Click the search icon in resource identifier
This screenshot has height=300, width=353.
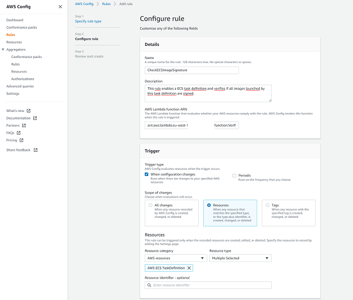(149, 285)
